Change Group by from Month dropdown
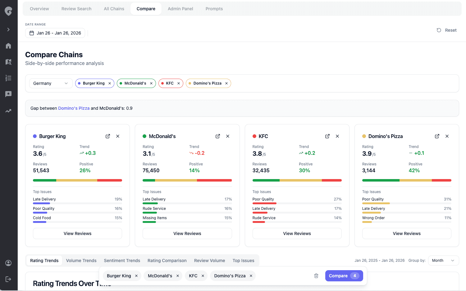Viewport: 466px width, 291px height. [443, 261]
